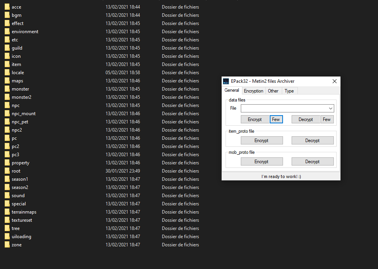Click the acce folder icon
Viewport: 378px width, 269px height.
7,7
